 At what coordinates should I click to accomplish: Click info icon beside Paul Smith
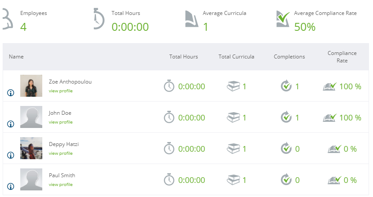[11, 186]
